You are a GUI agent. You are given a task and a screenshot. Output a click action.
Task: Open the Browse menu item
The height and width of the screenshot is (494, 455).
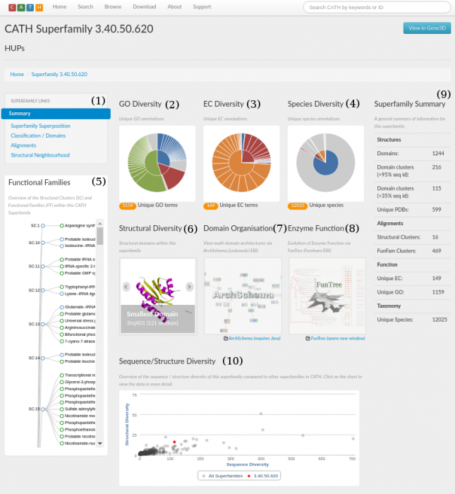113,6
